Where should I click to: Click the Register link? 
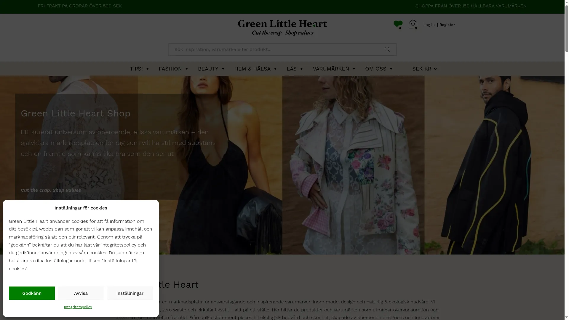447,25
